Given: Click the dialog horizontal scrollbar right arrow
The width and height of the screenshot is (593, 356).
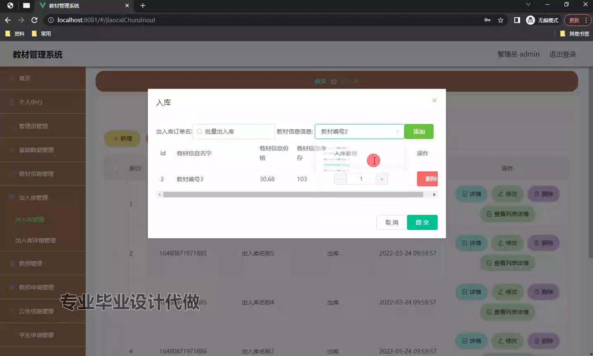Looking at the screenshot, I should click(434, 194).
